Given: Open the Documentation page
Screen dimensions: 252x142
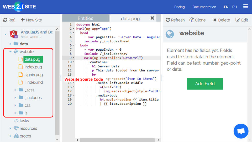Looking at the screenshot, I should [x=204, y=7].
